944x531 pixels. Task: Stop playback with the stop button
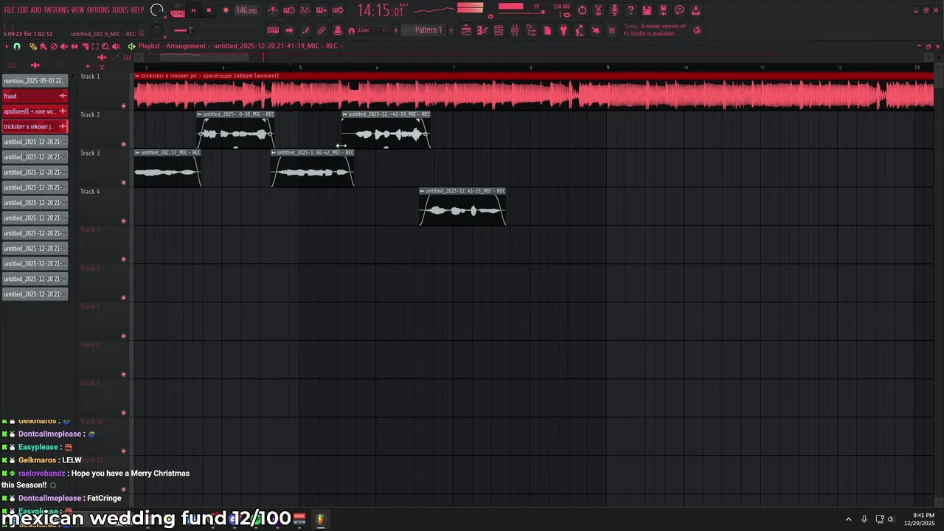click(x=209, y=10)
